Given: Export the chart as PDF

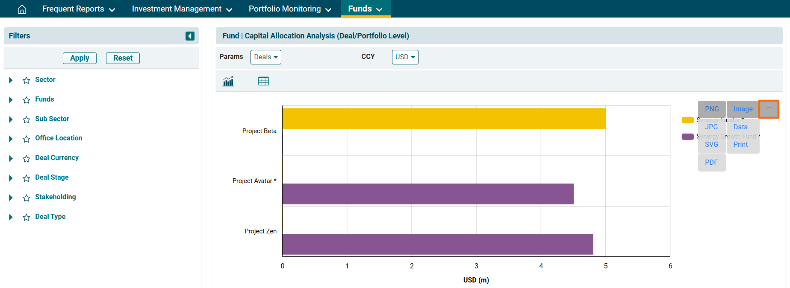Looking at the screenshot, I should 711,163.
